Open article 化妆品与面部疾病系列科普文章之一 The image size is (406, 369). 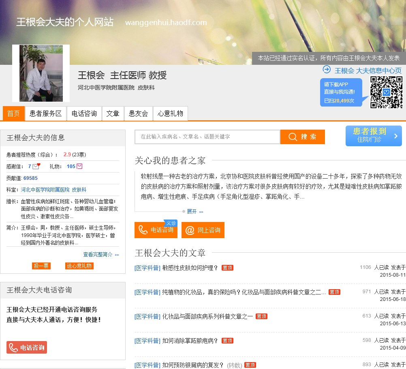coord(207,316)
